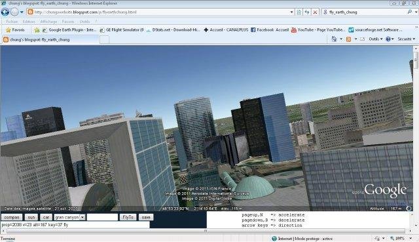Open the recent pages history dropdown arrow
Viewport: 419px width, 242px height.
(x=22, y=12)
